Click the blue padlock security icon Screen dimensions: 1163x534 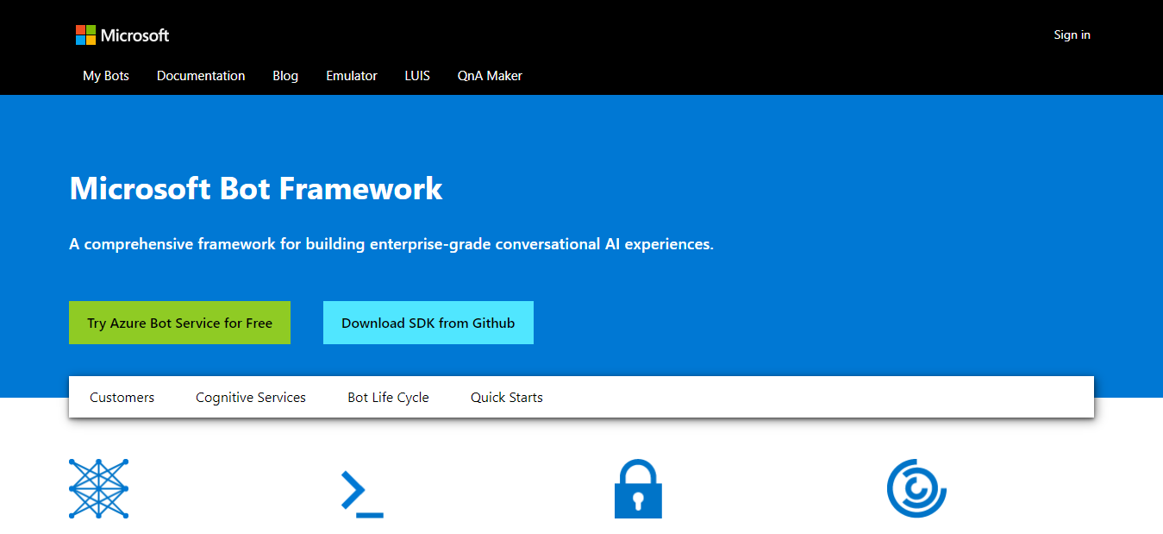coord(638,489)
